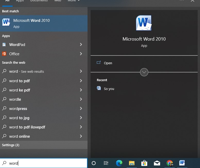
Task: Expand the 'word - See web results' arrow
Action: point(81,71)
